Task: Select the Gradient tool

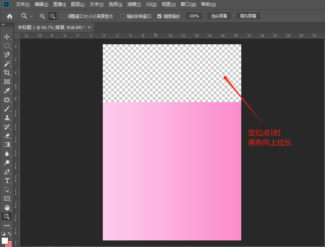Action: [7, 145]
